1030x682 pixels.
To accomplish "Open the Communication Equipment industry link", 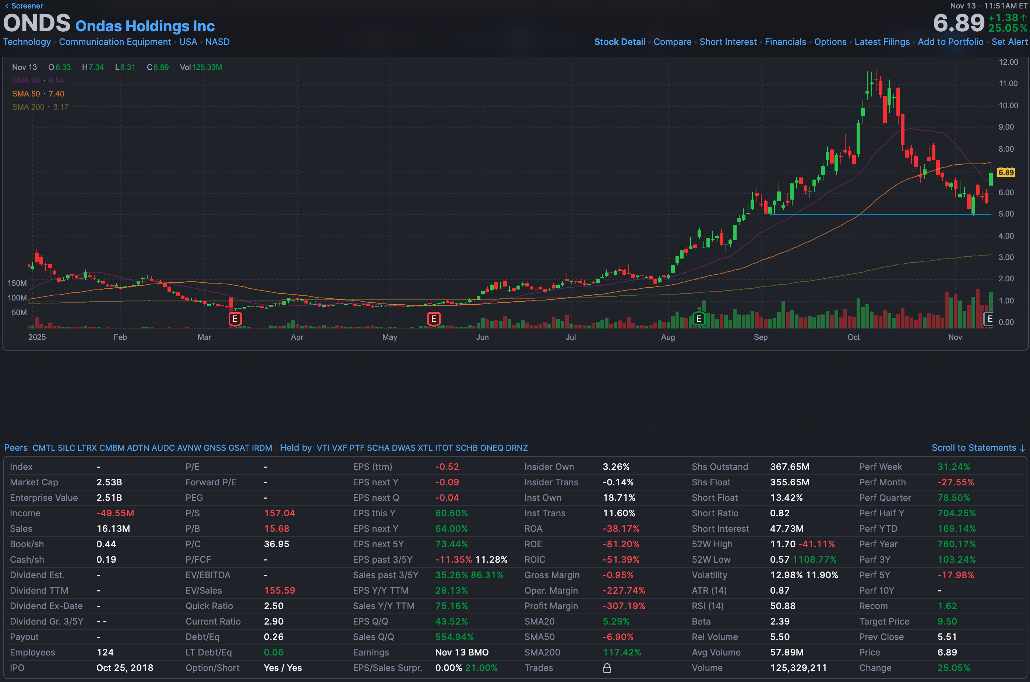I will (115, 42).
